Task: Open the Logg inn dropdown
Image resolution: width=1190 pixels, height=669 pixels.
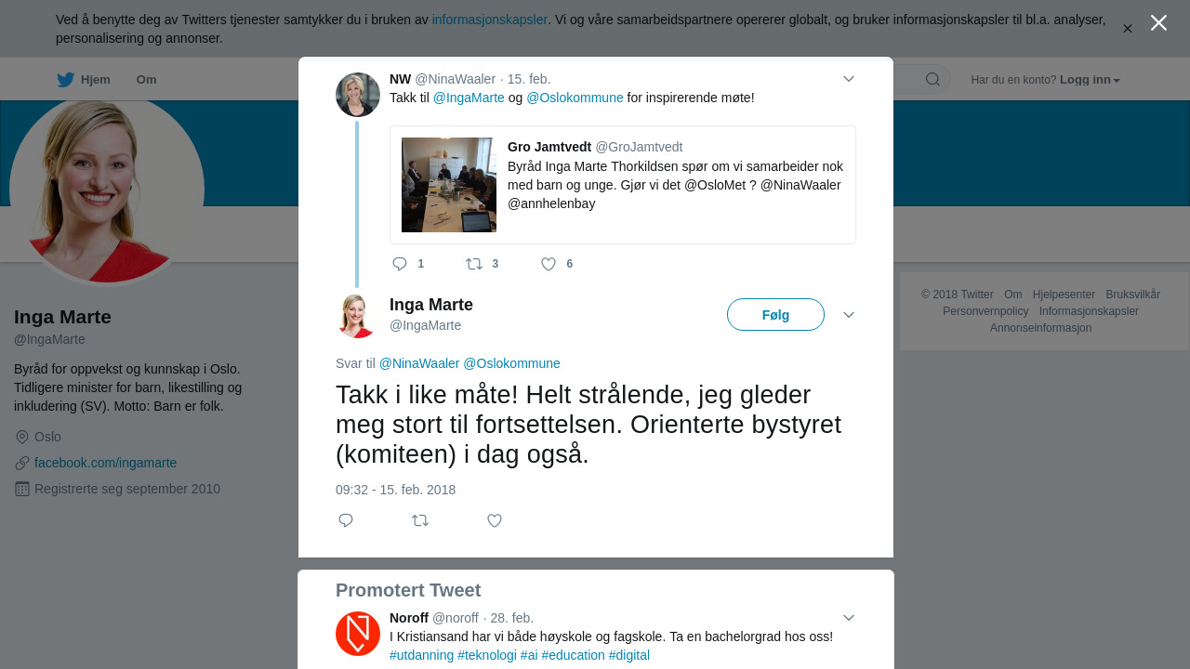Action: click(1090, 80)
